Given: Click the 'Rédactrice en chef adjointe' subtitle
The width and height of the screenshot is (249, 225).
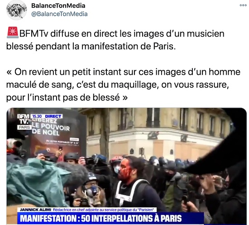Looking at the screenshot, I should [103, 210].
